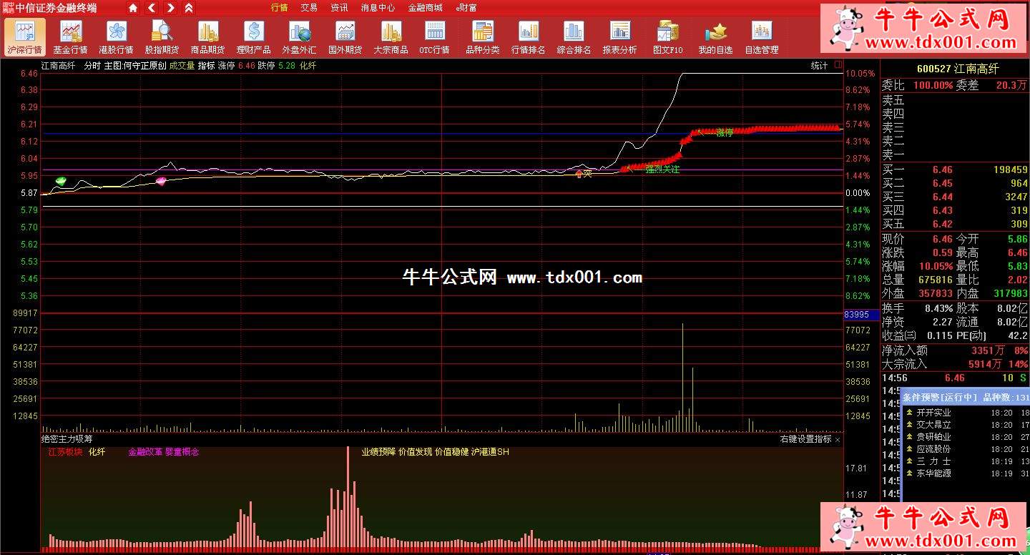Select the 贵研铂业 alert row
This screenshot has width=1030, height=555.
(966, 437)
